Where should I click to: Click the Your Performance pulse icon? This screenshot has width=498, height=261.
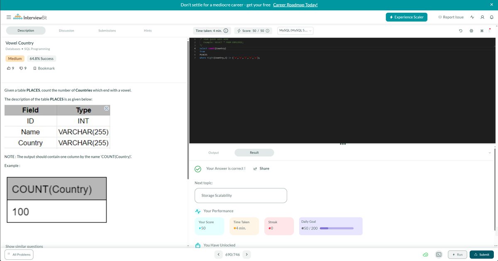[198, 211]
